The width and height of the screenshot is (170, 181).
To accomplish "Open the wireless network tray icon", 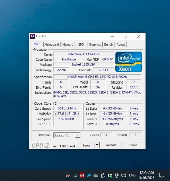I will coord(75,176).
